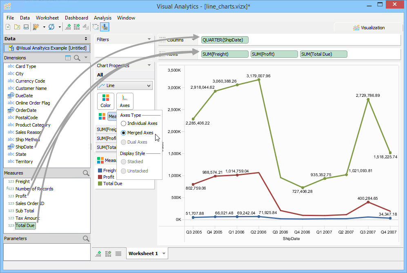Add new worksheet via toolbar chart icon
Image resolution: width=407 pixels, height=273 pixels.
[68, 27]
